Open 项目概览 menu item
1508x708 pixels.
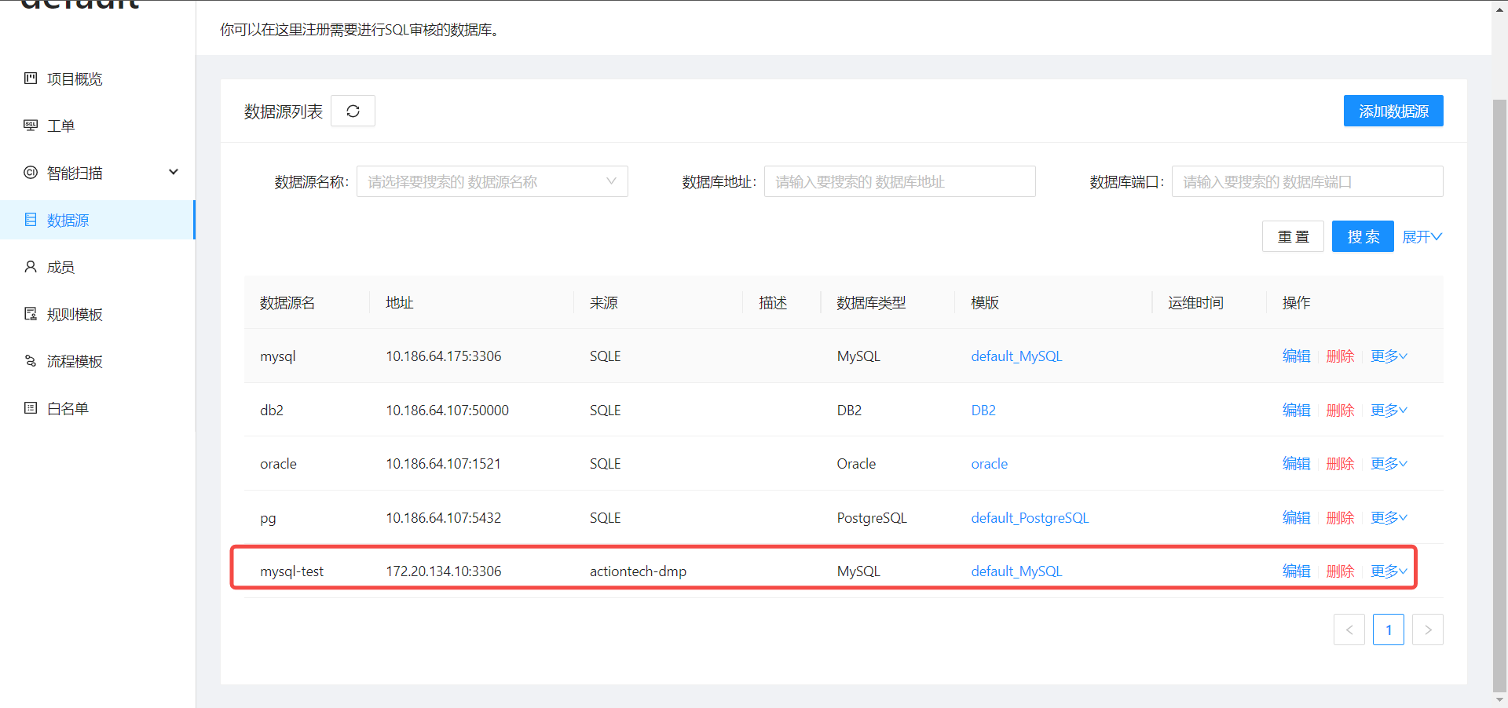click(97, 78)
